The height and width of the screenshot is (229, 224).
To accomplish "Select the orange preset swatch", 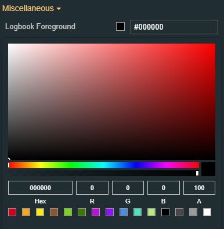I will pyautogui.click(x=26, y=212).
